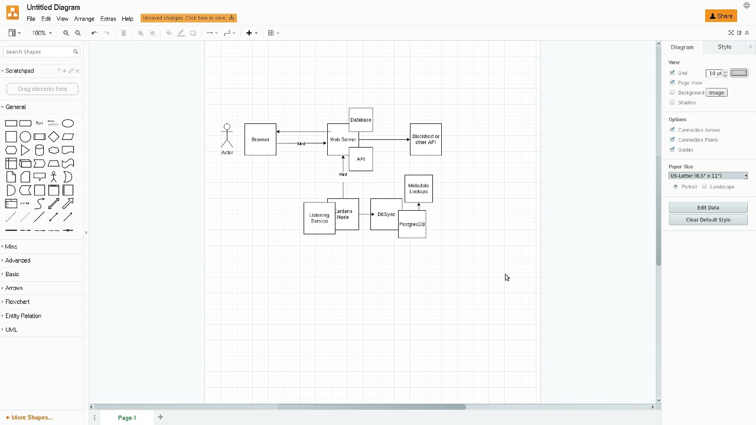Pick the Ellipse shape from General palette
This screenshot has width=756, height=425.
click(x=68, y=123)
